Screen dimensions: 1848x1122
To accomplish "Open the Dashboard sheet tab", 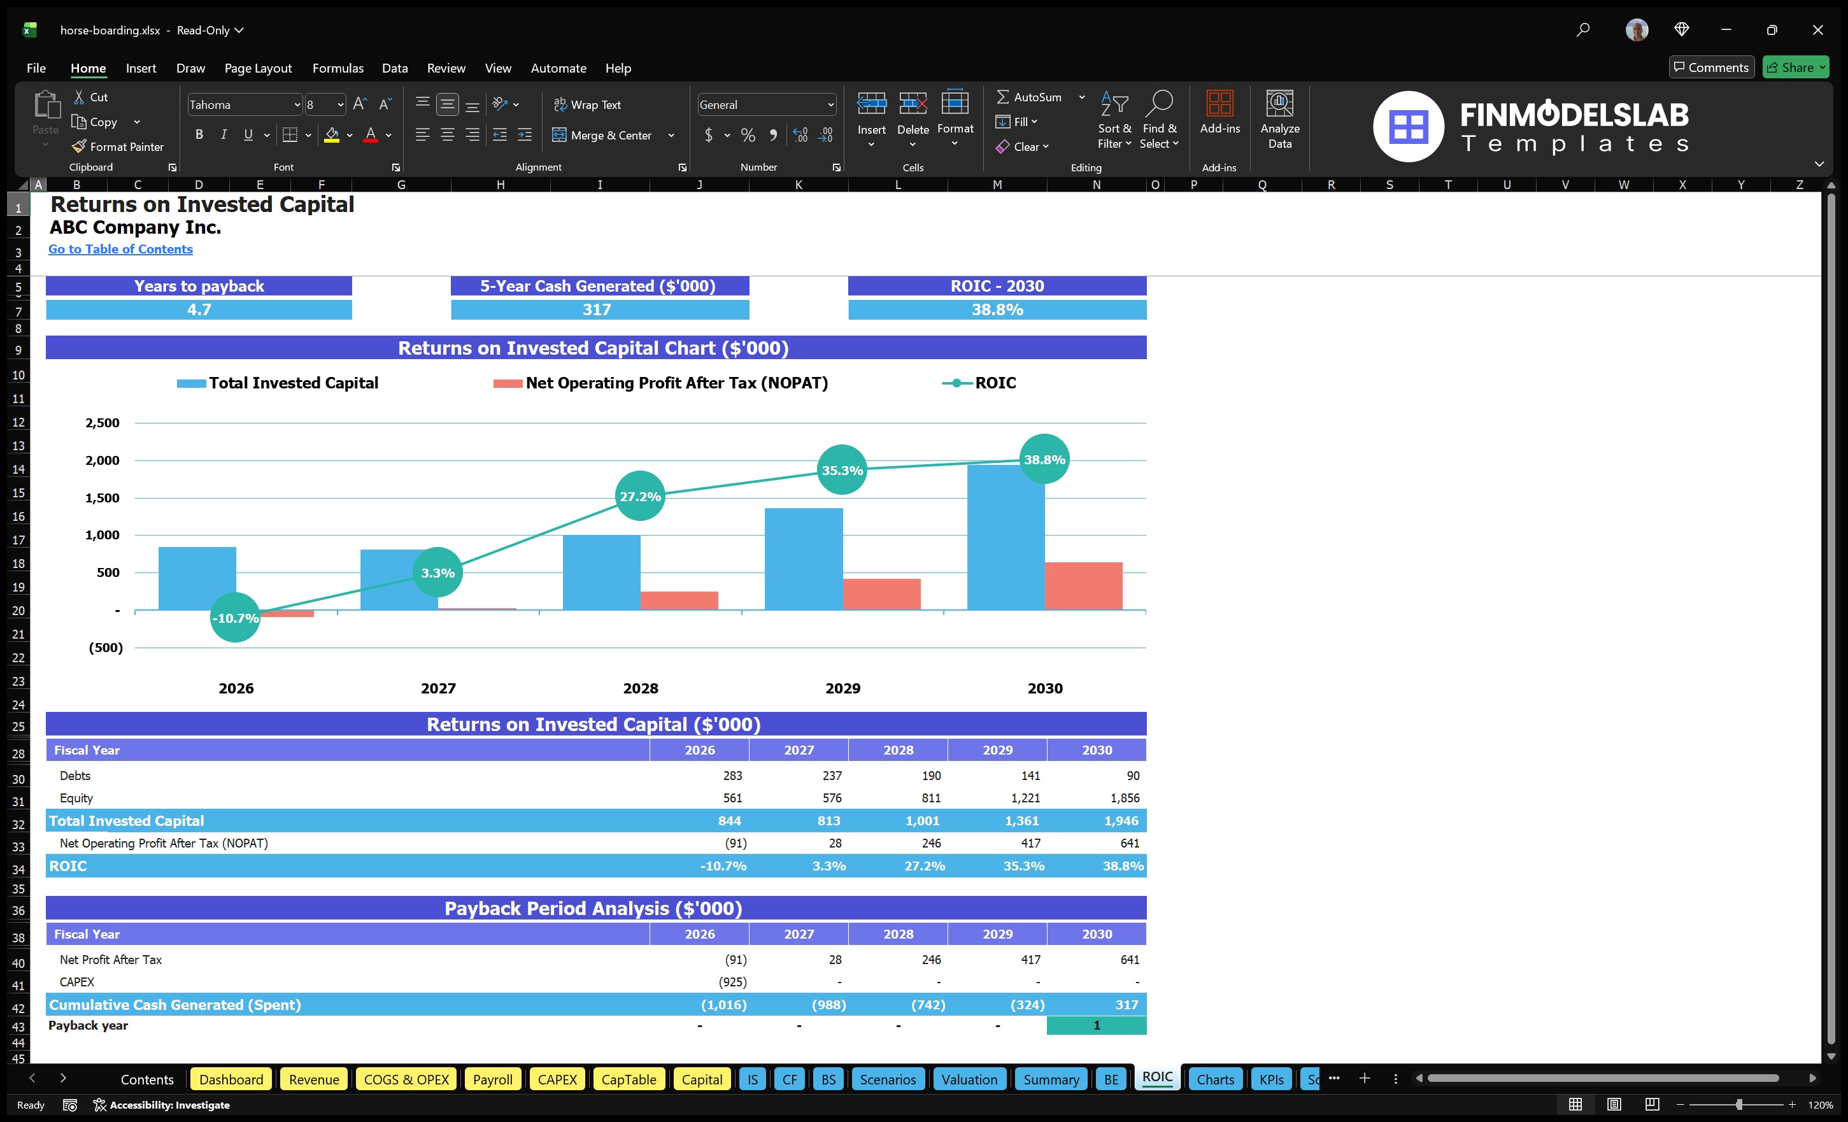I will 231,1079.
